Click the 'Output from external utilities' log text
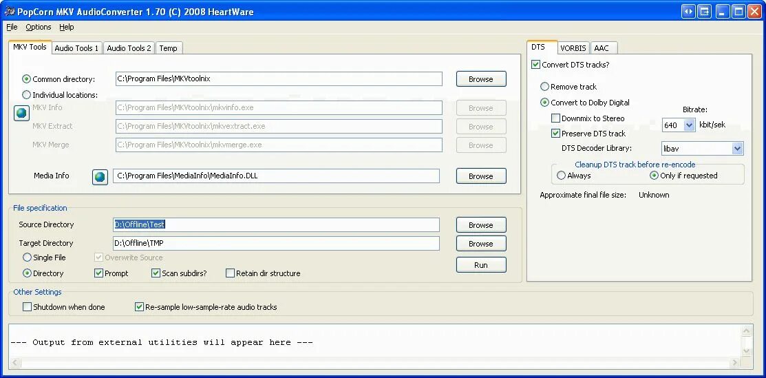This screenshot has width=766, height=378. click(x=162, y=342)
